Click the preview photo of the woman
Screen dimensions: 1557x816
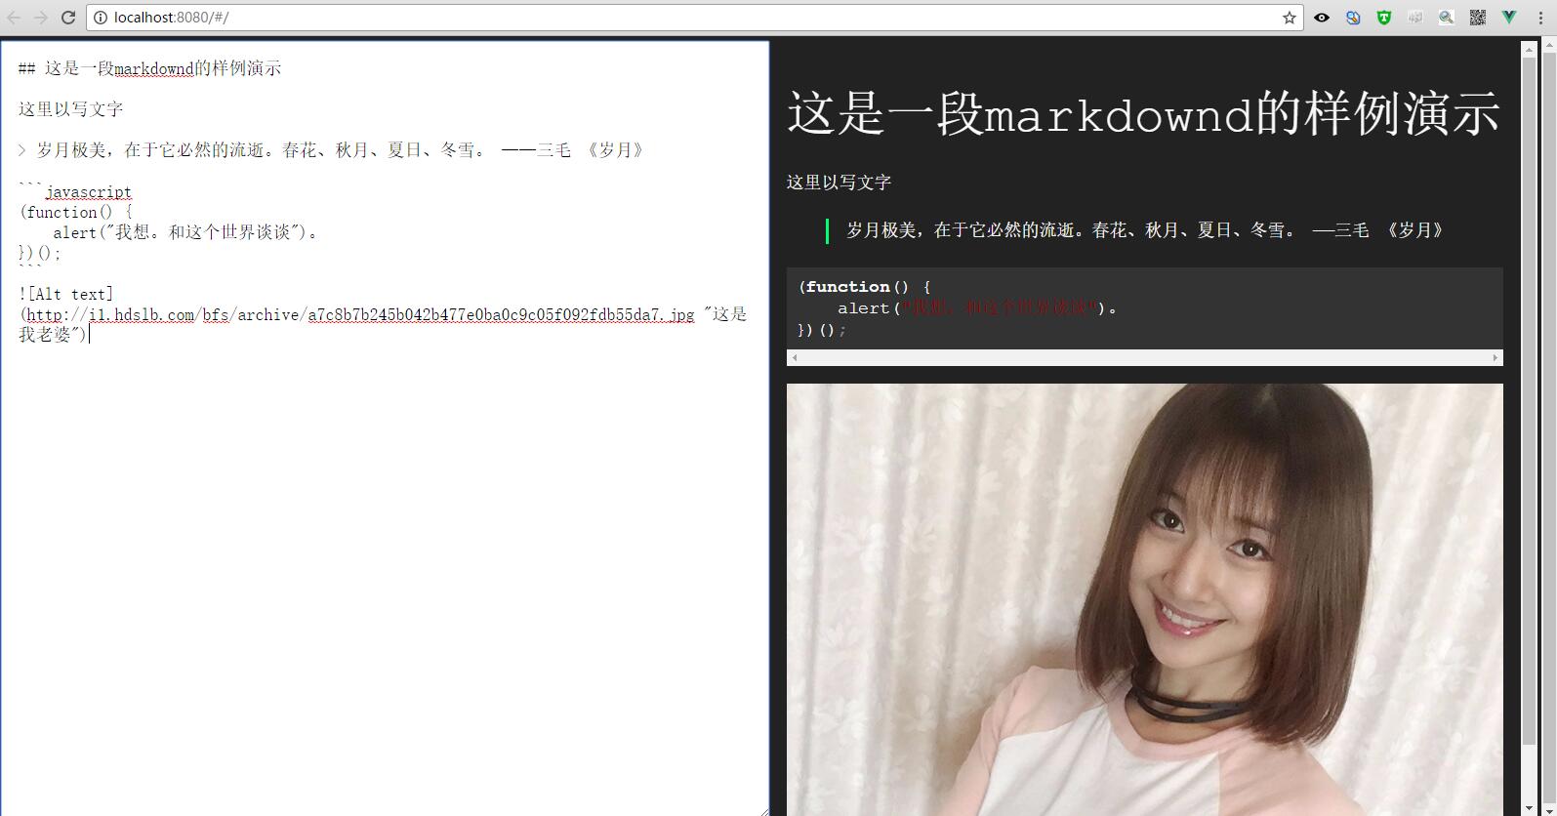[1144, 599]
